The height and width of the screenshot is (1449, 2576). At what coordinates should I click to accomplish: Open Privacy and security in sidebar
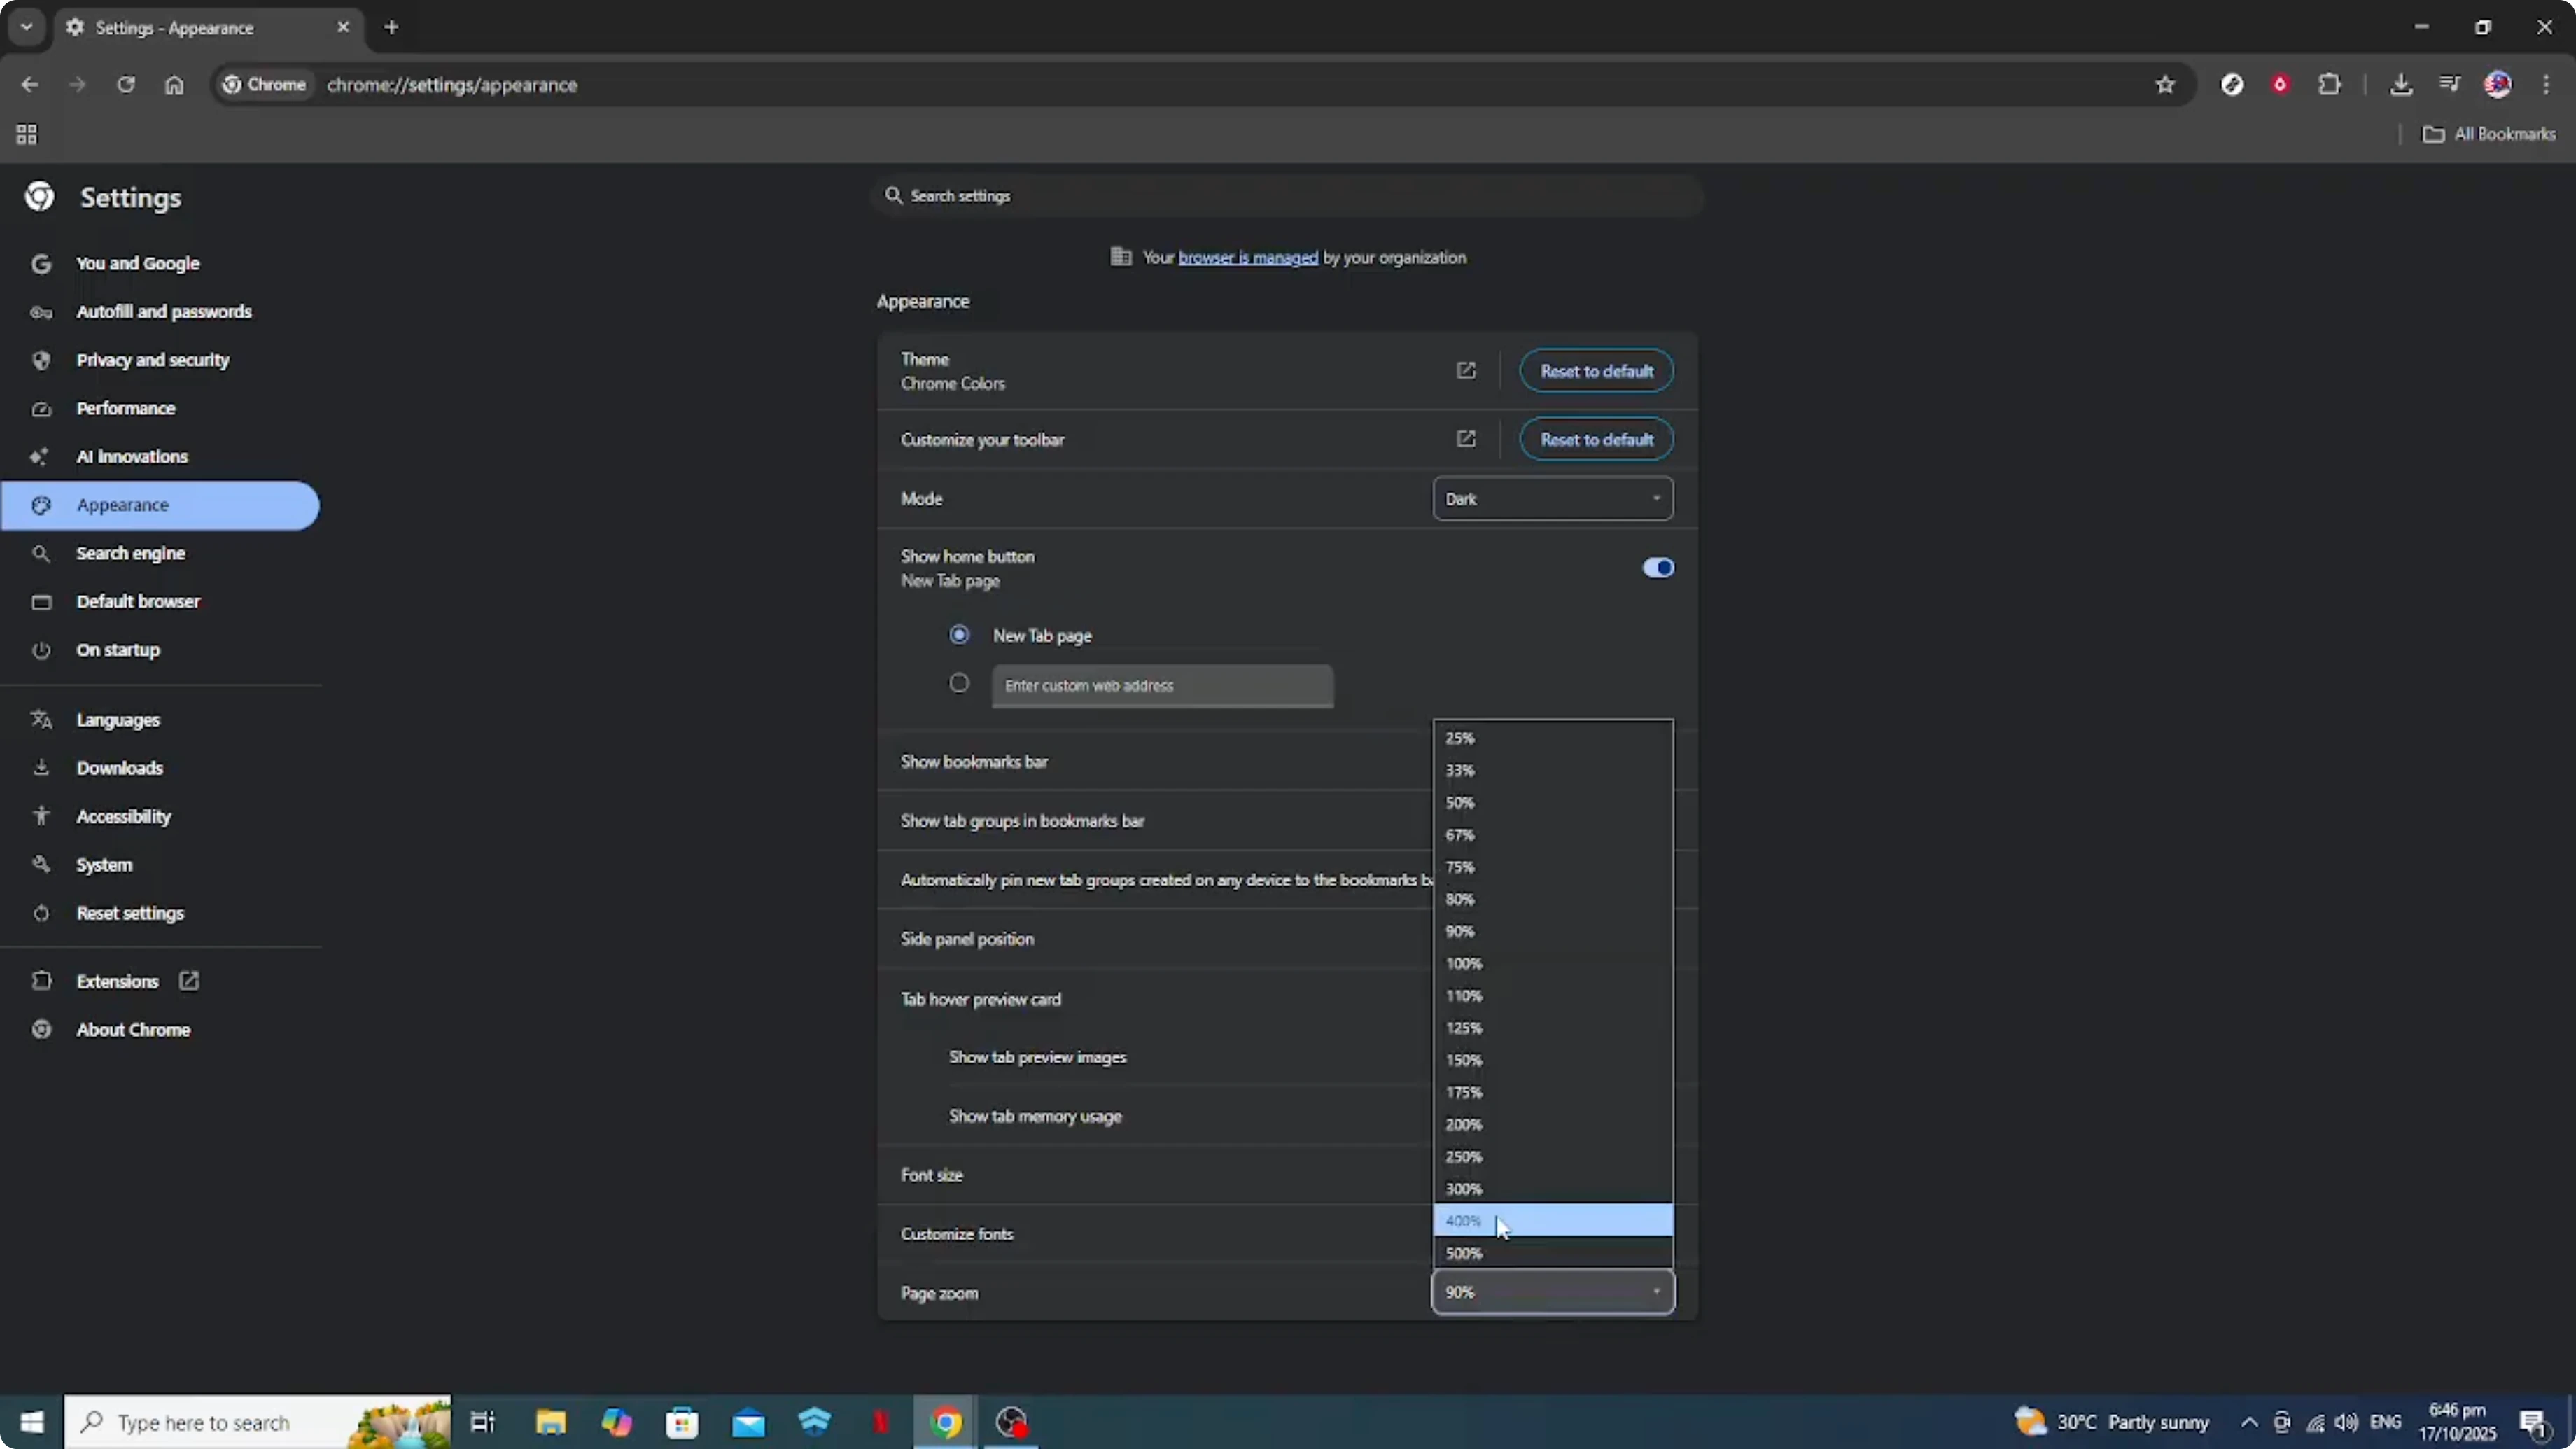pos(152,360)
